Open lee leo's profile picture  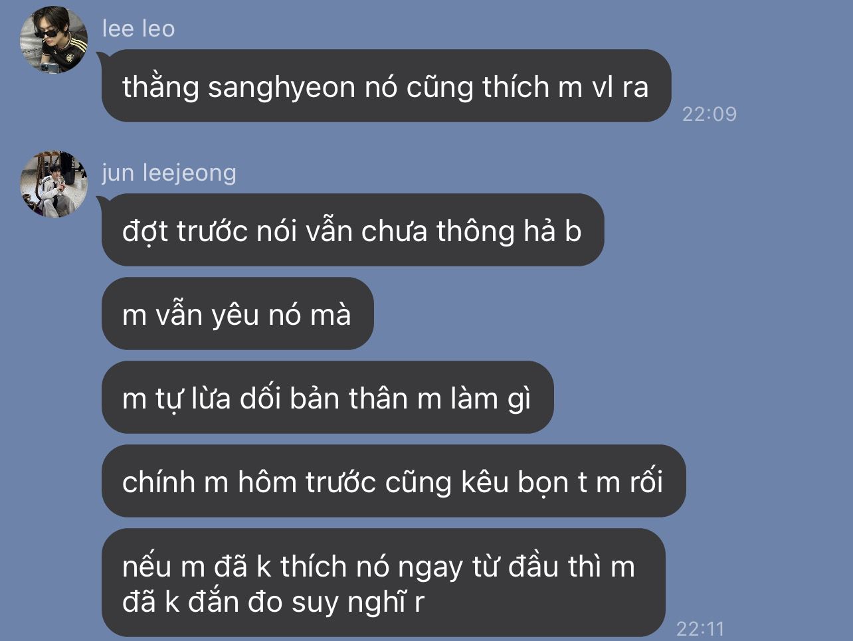click(x=54, y=40)
